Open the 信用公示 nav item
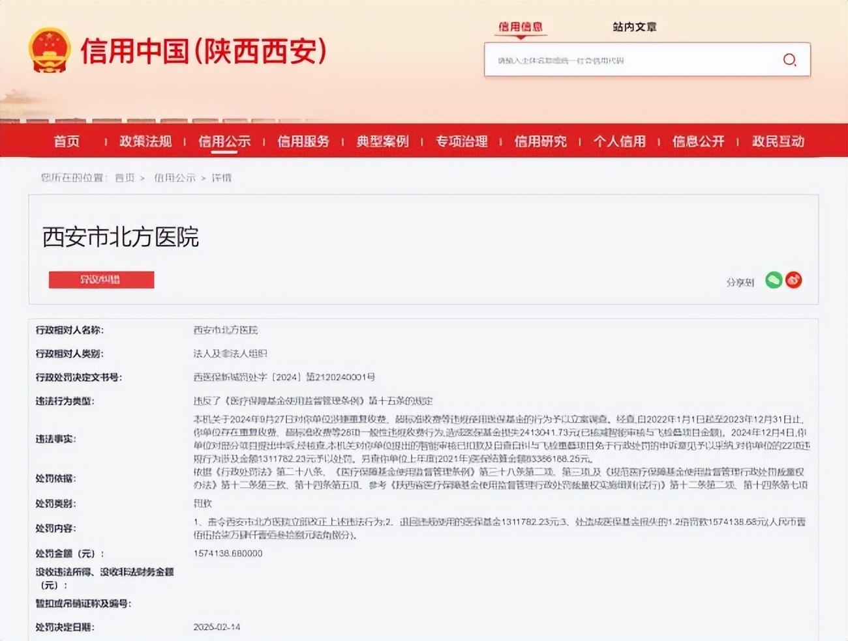The width and height of the screenshot is (848, 641). tap(224, 141)
